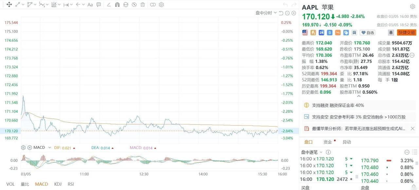Zoom in chart with plus circle
419x190 pixels.
coord(294,13)
